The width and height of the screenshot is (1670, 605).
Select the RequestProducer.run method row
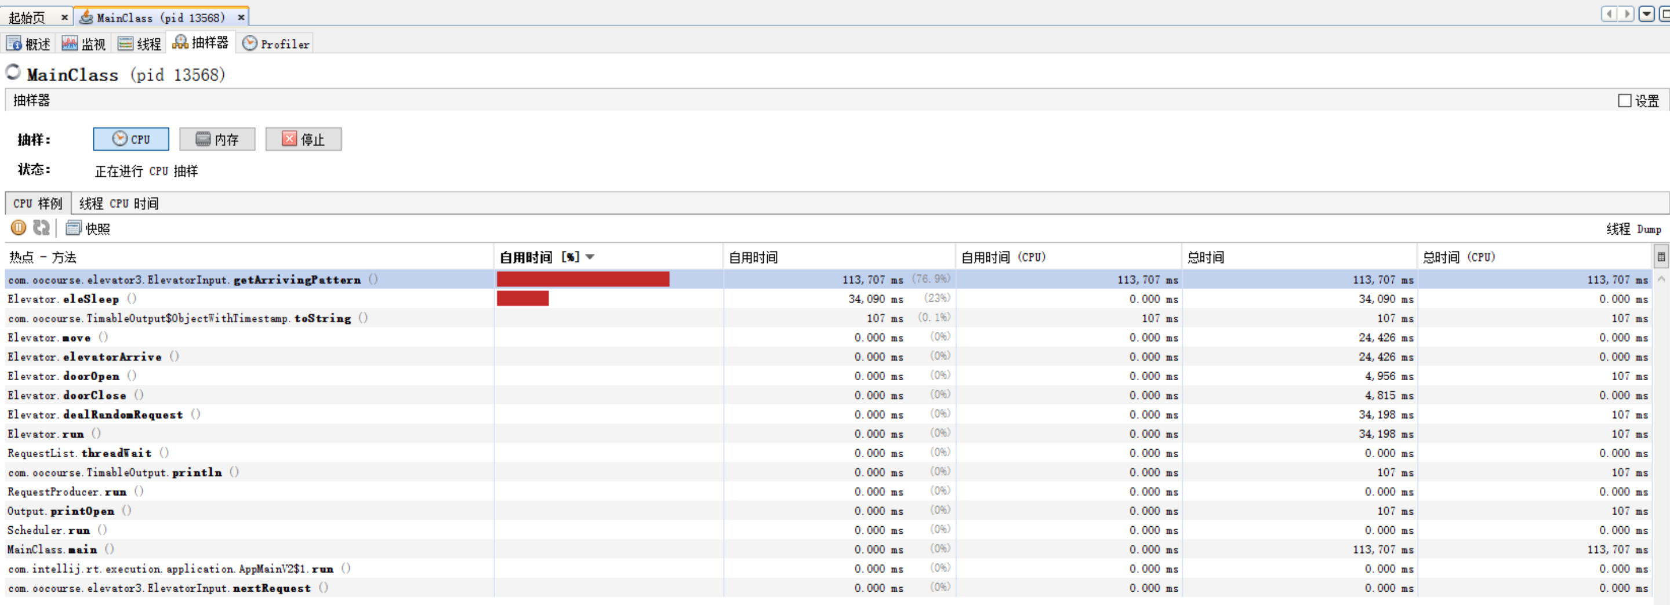(829, 491)
